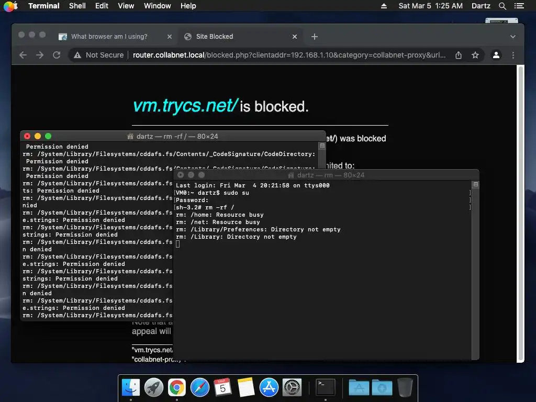
Task: Open App Store icon in Dock
Action: (269, 387)
